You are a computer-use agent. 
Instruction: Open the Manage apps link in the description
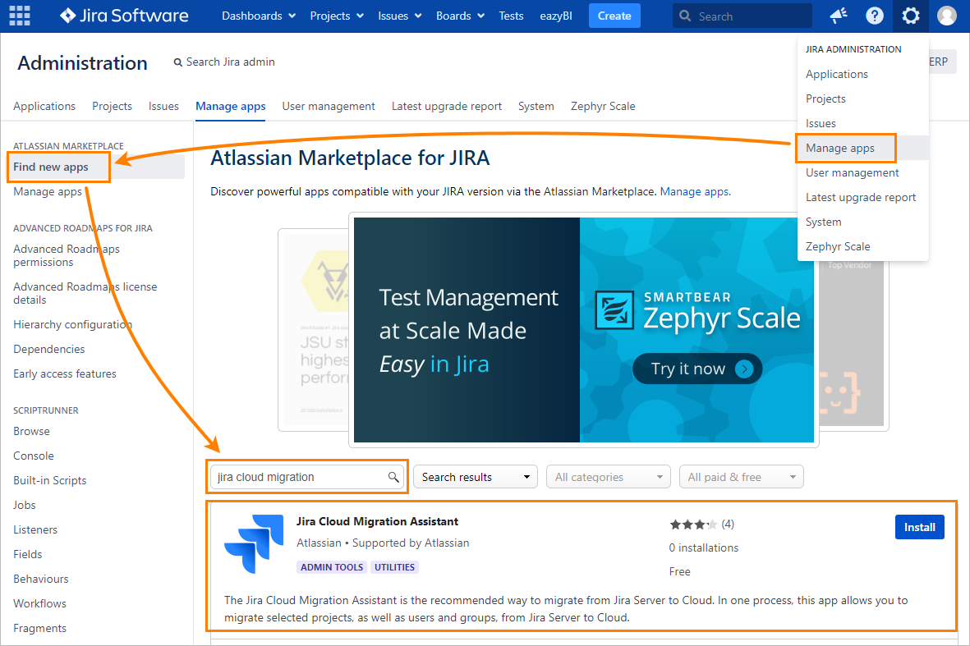tap(694, 191)
